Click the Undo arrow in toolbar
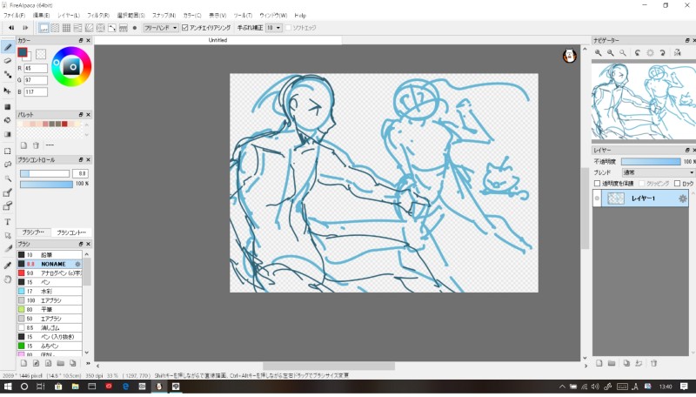This screenshot has height=397, width=696. coord(11,28)
